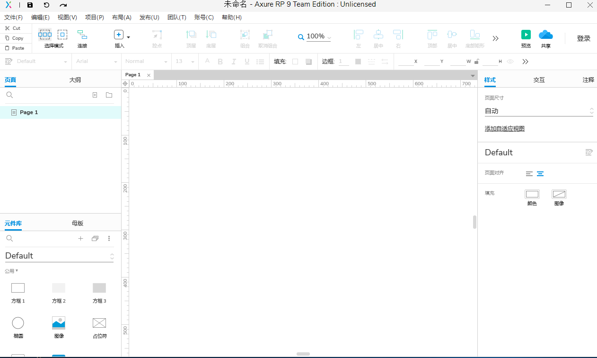The image size is (597, 358).
Task: Click the bullet list icon
Action: point(260,62)
